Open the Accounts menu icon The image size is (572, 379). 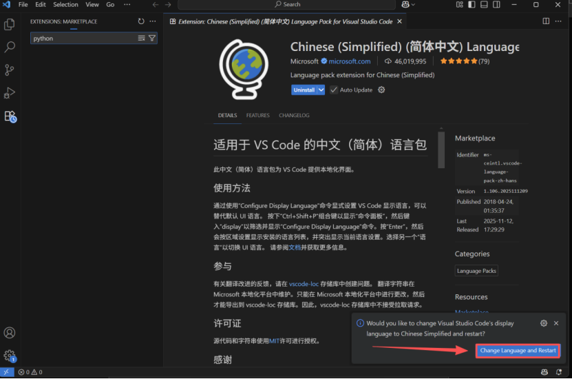pos(10,333)
